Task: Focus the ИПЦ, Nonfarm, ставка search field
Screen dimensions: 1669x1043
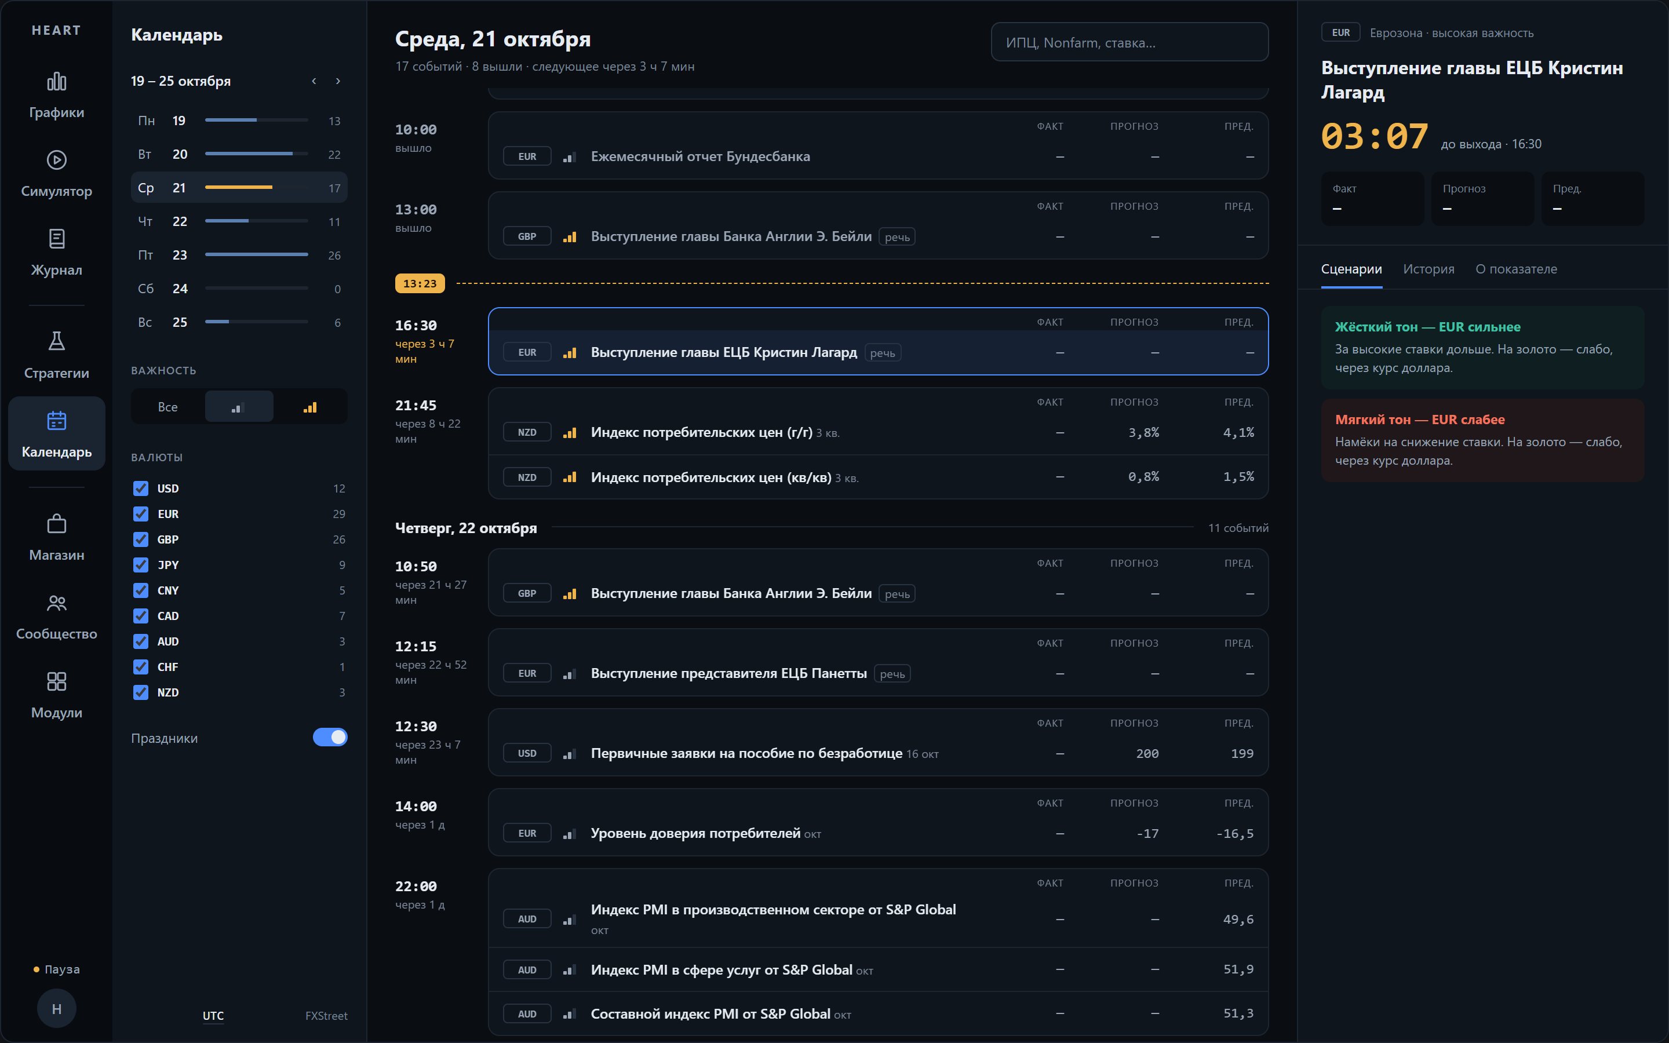Action: [x=1129, y=42]
